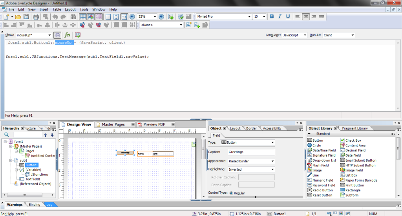Apply Underline formatting
Screen dimensions: 402x216
(288, 16)
